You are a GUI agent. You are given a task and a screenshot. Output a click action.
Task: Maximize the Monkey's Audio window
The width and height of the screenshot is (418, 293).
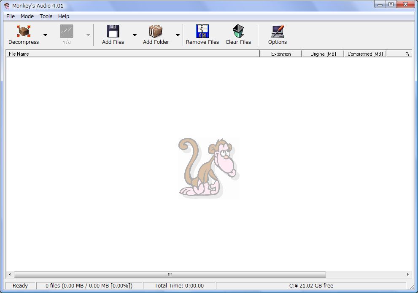[391, 4]
